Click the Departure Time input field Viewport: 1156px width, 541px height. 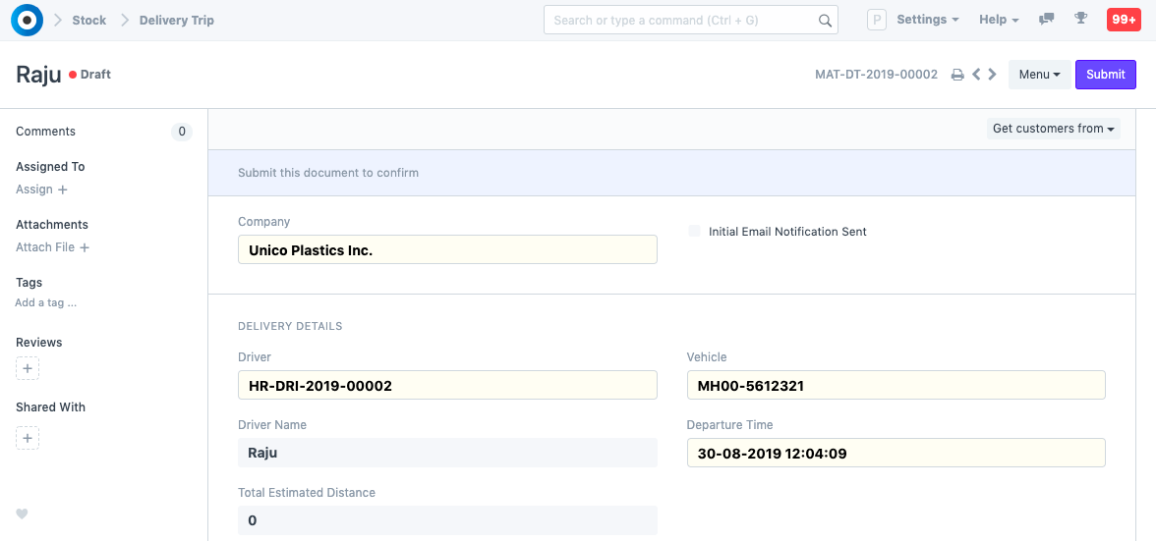click(896, 453)
